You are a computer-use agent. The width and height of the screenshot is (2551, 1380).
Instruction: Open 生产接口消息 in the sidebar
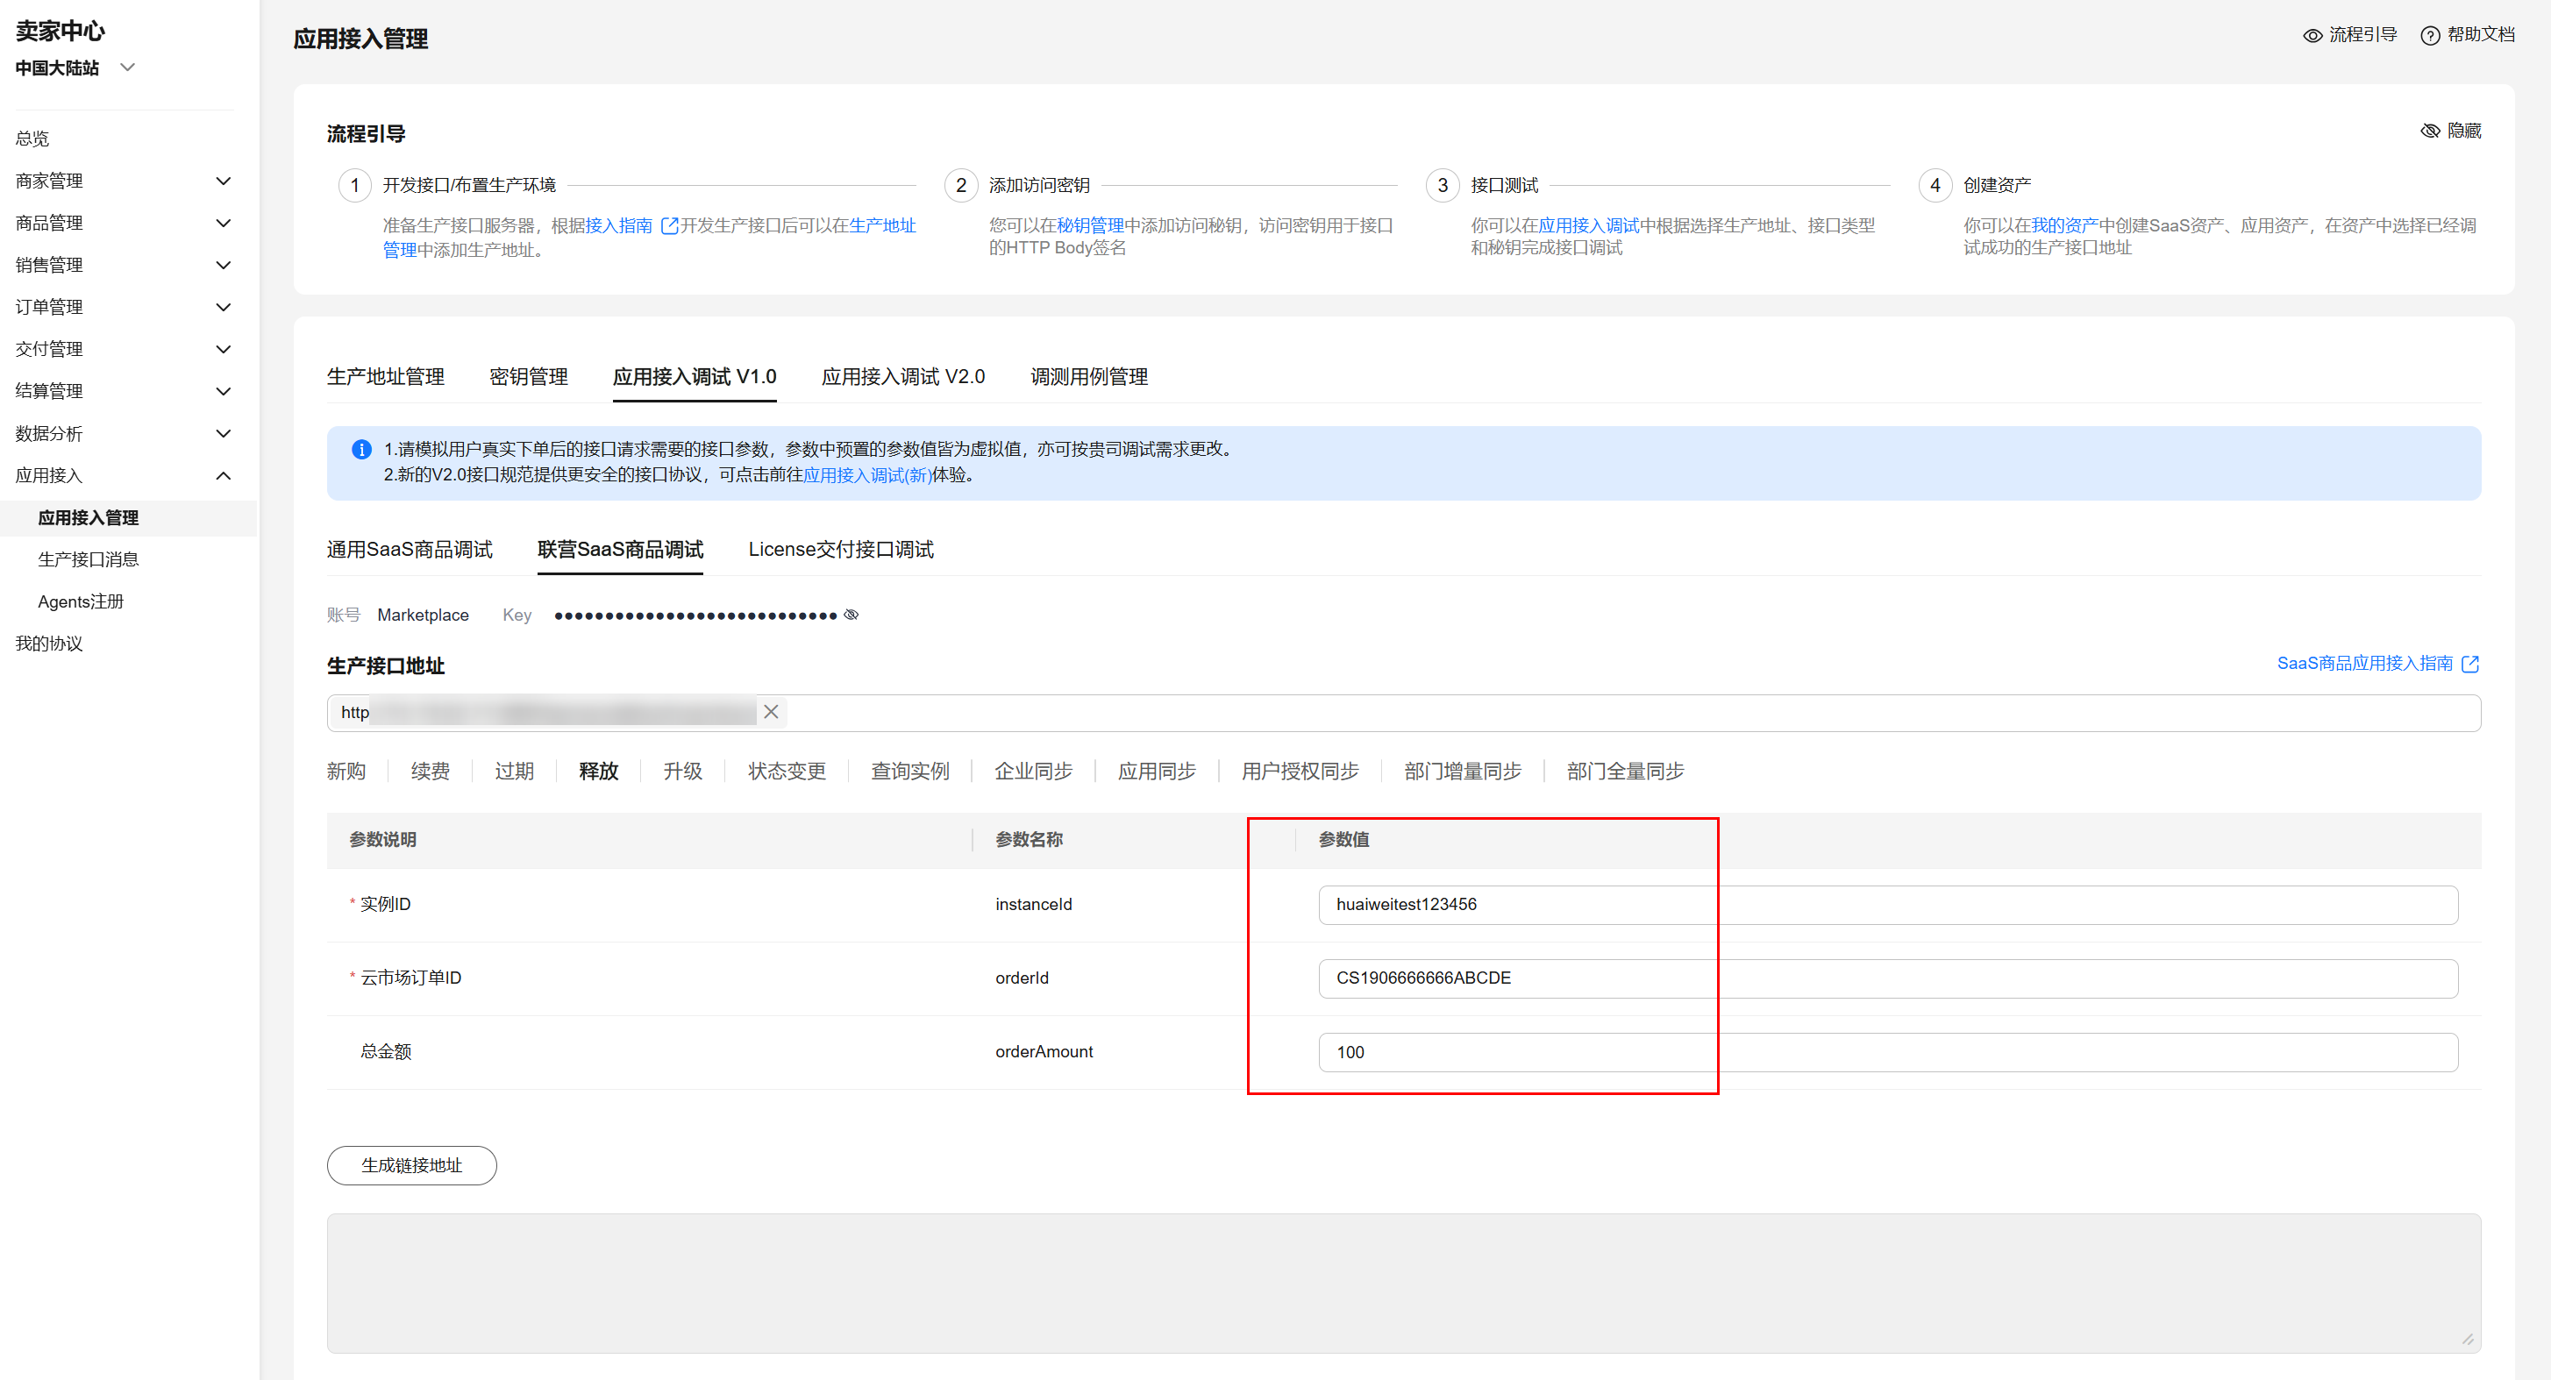click(x=89, y=559)
